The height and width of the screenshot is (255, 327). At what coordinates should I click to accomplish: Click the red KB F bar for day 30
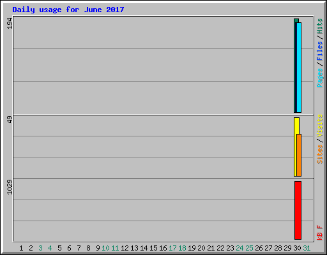point(298,210)
